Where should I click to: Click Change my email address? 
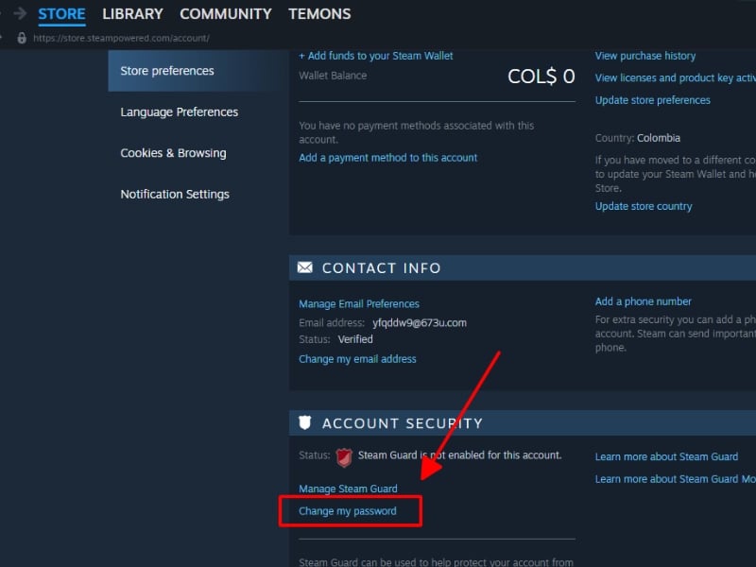click(357, 359)
